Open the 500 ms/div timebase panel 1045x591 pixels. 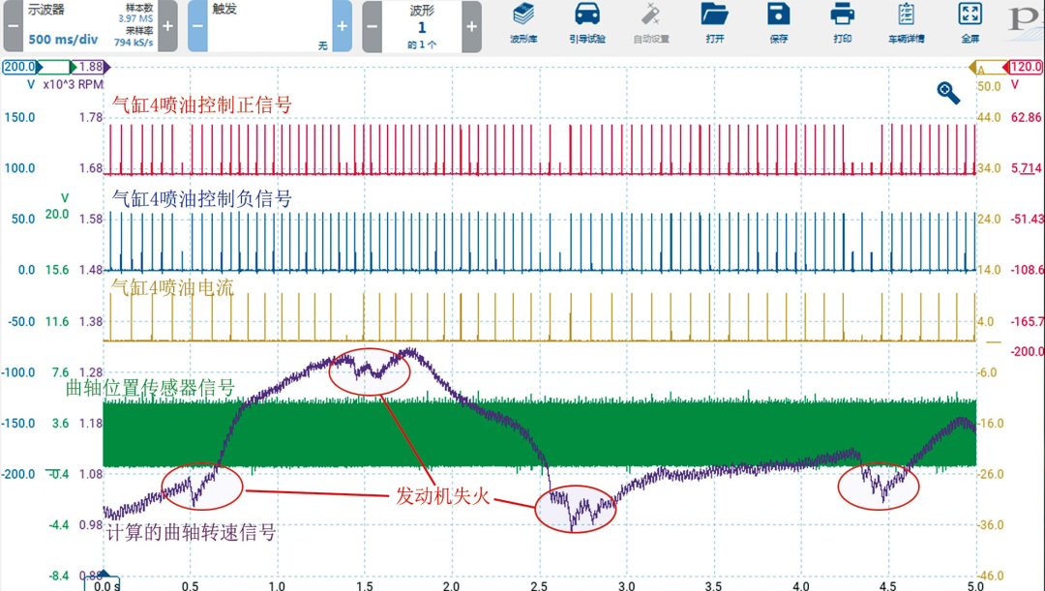91,26
